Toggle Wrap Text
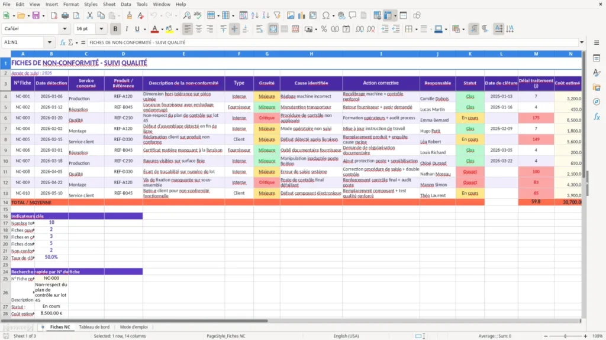Screen dimensions: 606x340 [259, 29]
